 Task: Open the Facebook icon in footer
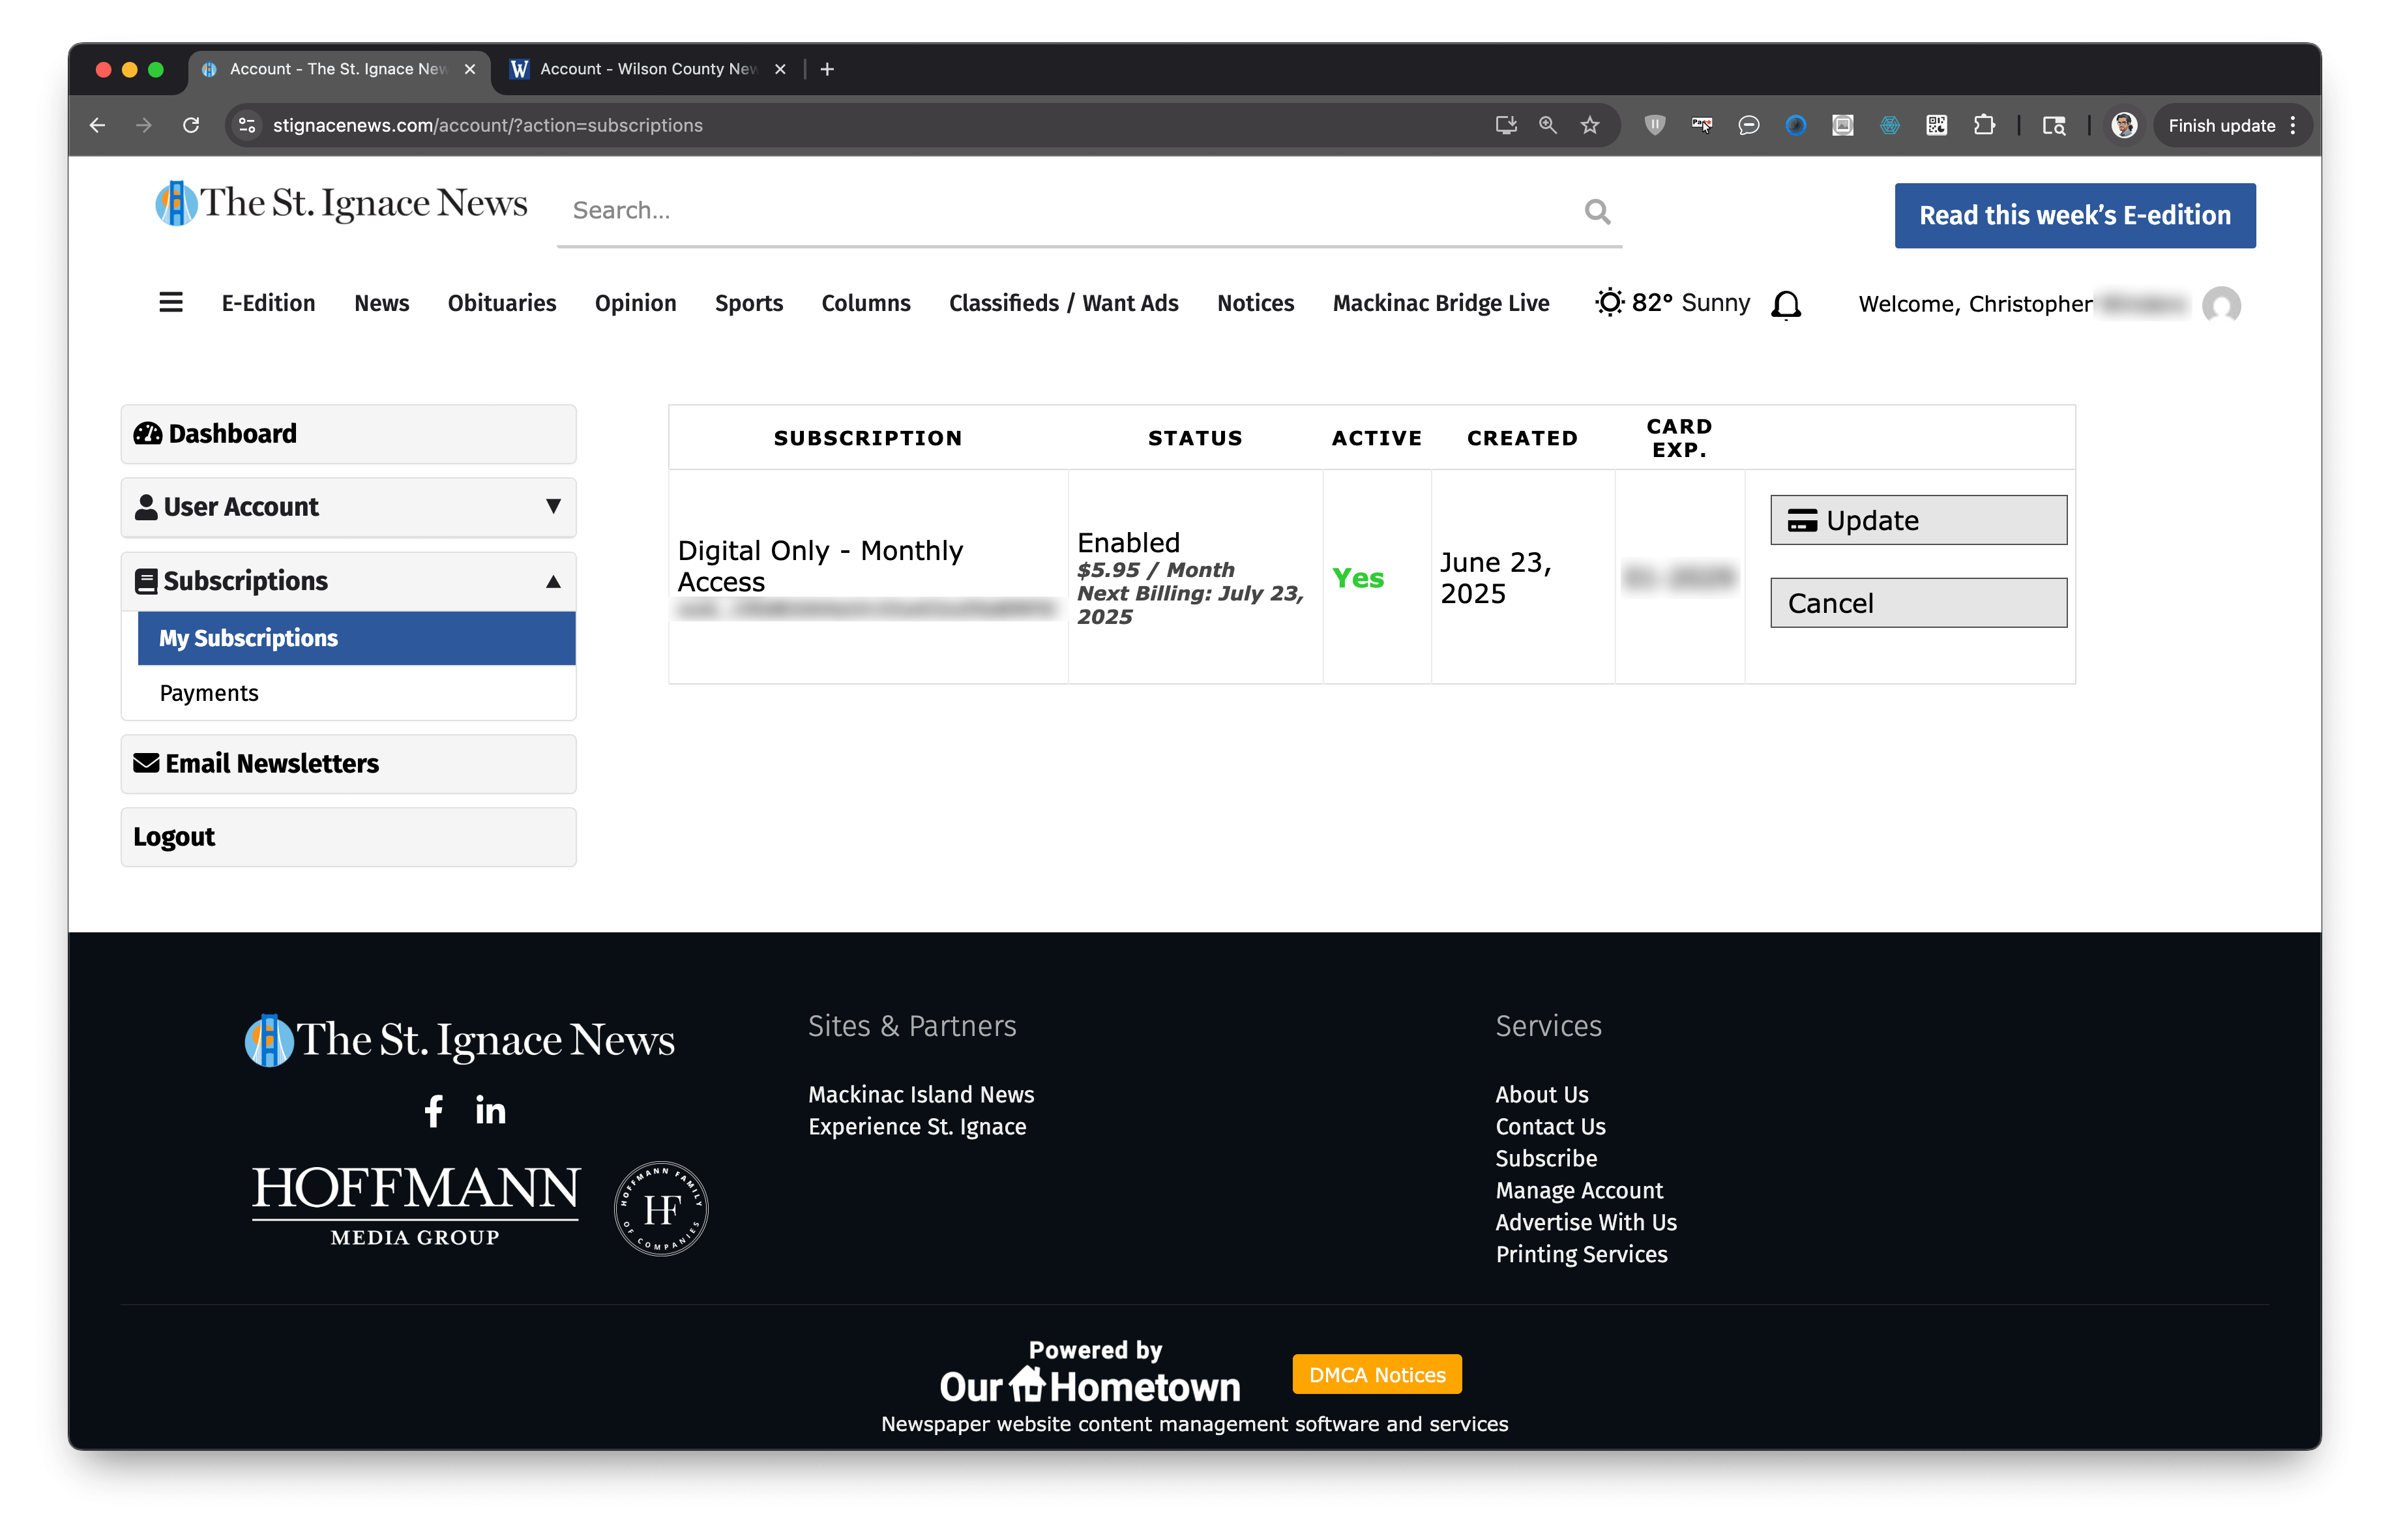433,1110
